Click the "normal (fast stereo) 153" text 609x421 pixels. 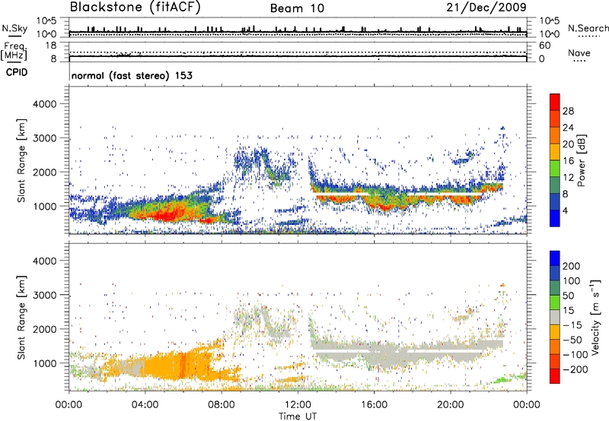[x=132, y=75]
